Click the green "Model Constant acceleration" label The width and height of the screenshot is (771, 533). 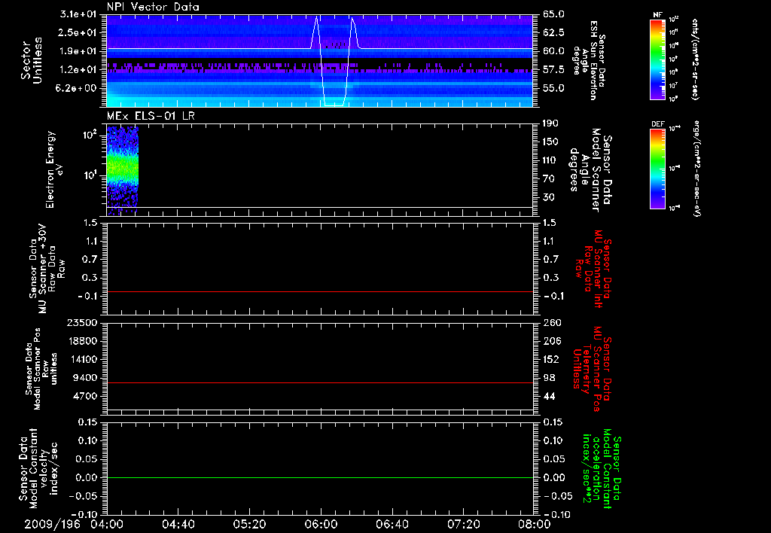602,468
